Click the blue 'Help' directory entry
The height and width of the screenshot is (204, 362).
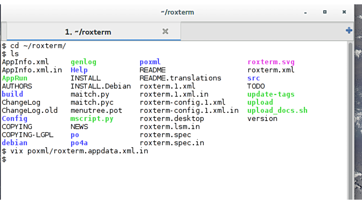79,70
